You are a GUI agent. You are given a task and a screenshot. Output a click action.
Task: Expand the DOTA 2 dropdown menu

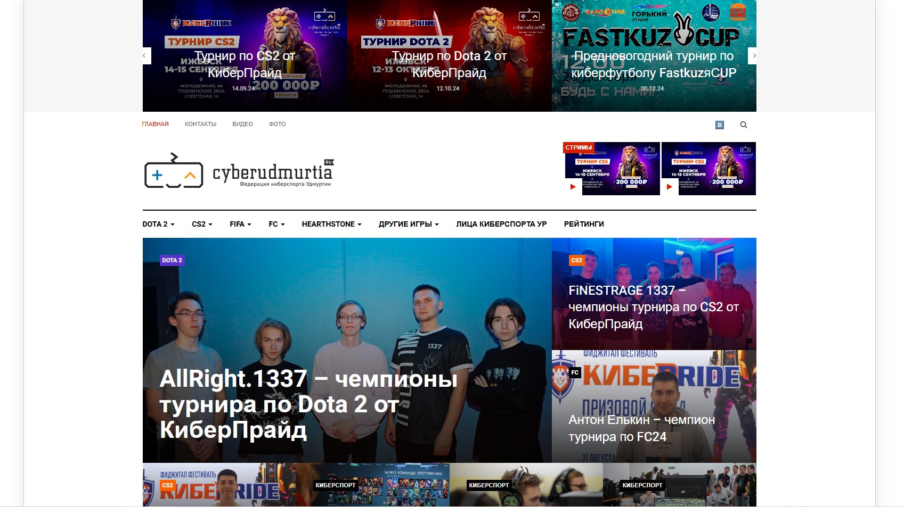[x=158, y=224]
